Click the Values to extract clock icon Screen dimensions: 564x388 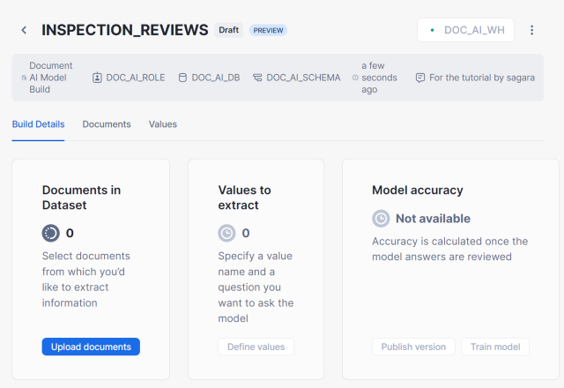click(x=227, y=233)
